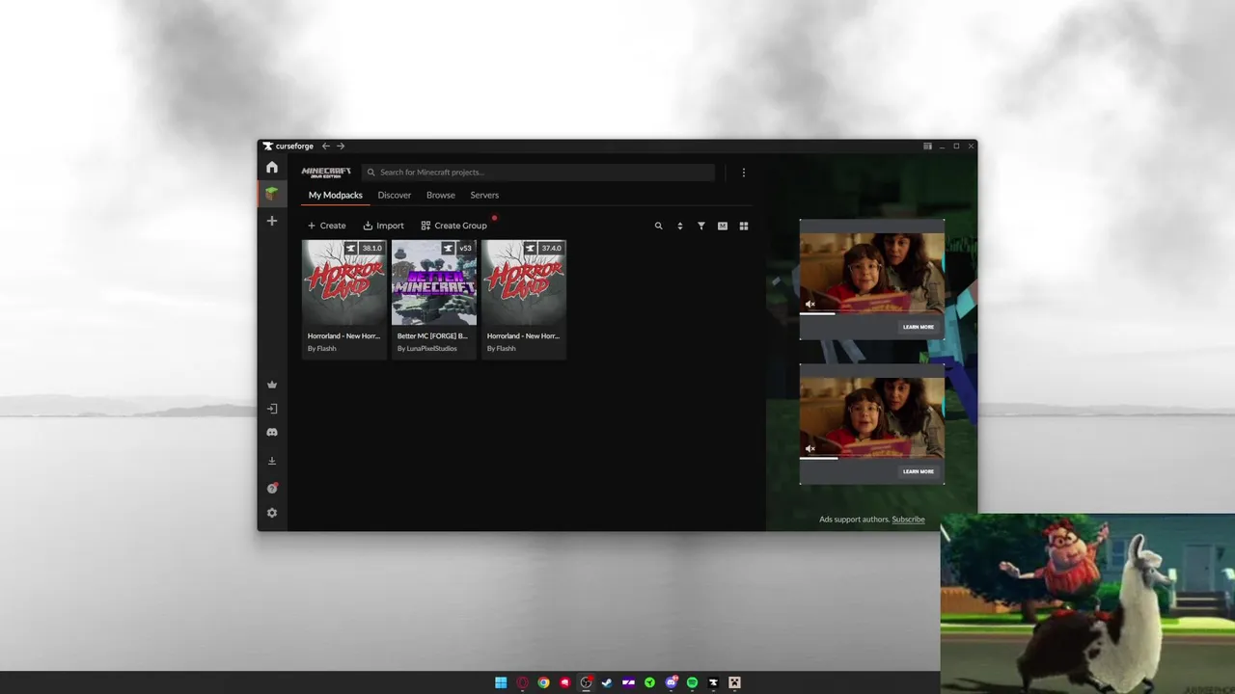Open the sort order arrows

680,226
